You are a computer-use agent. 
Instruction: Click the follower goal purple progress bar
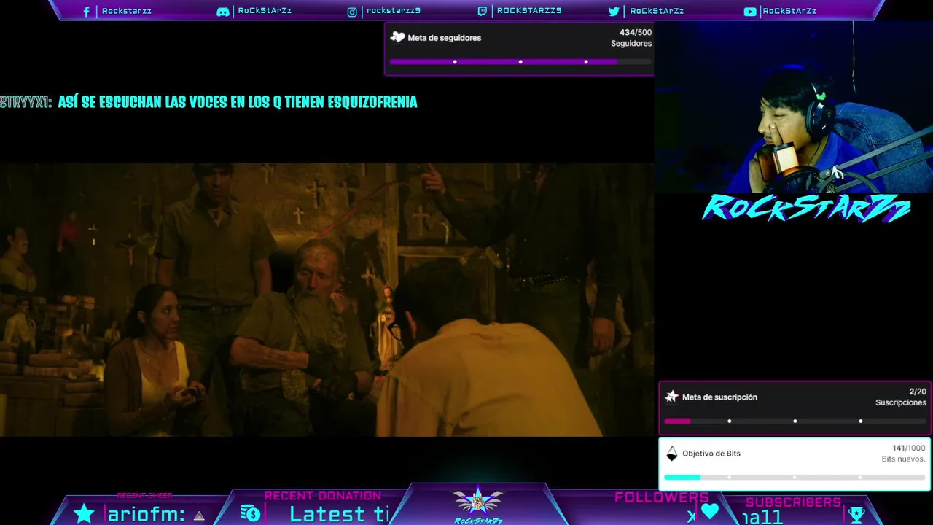click(520, 62)
